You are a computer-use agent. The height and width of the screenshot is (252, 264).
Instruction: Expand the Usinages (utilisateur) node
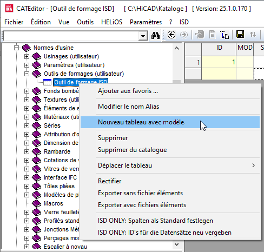(27, 56)
